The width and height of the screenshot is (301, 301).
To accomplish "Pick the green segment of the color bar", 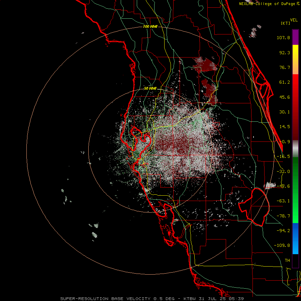I will pos(295,190).
